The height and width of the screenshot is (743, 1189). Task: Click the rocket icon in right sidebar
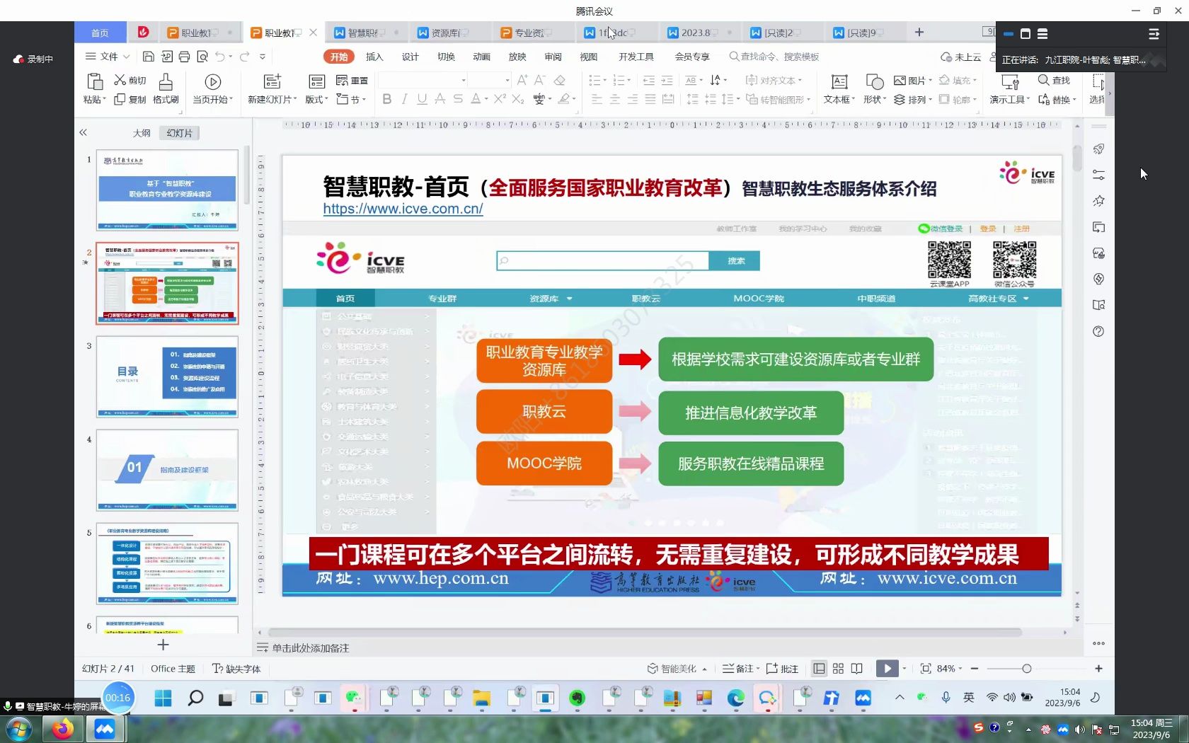point(1098,149)
